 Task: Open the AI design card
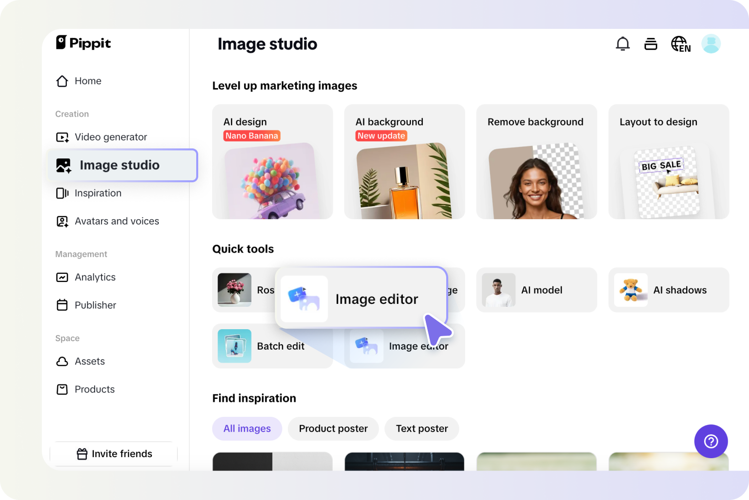pyautogui.click(x=272, y=161)
